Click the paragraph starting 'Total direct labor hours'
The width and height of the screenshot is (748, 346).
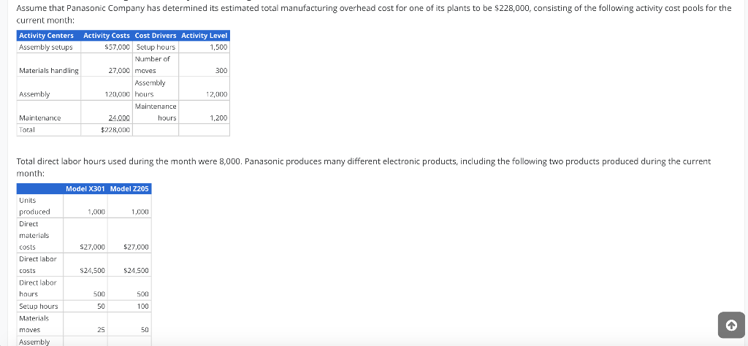(x=364, y=167)
